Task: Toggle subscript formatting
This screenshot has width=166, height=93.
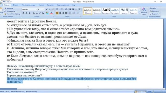Action: (x=37, y=13)
